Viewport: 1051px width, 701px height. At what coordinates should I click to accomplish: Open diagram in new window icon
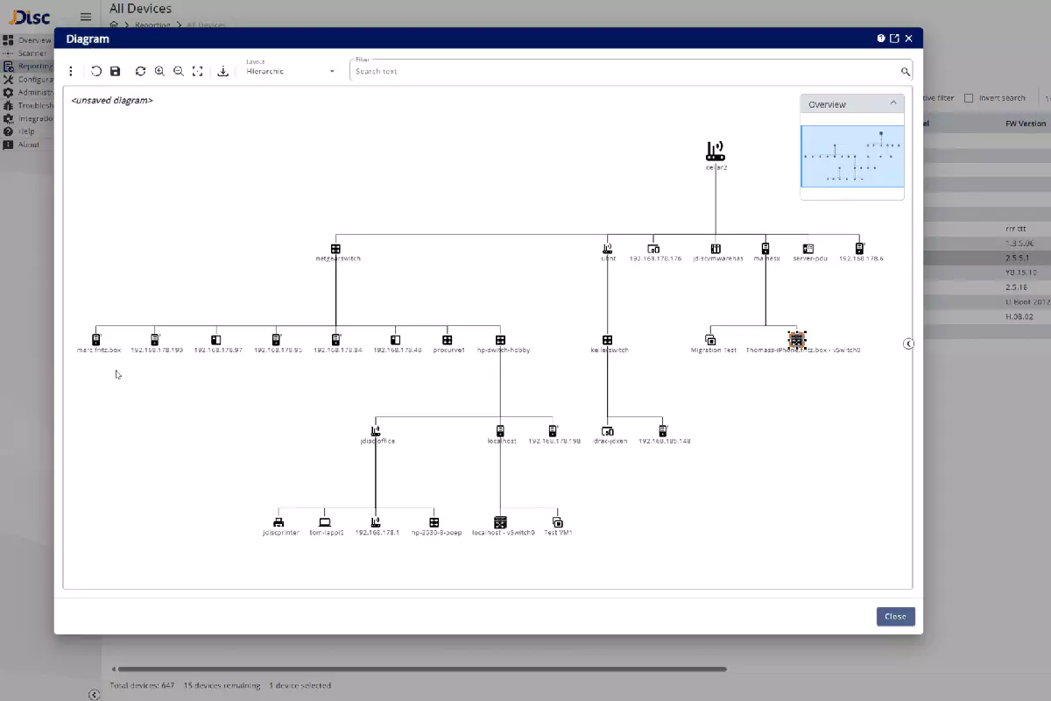point(894,39)
